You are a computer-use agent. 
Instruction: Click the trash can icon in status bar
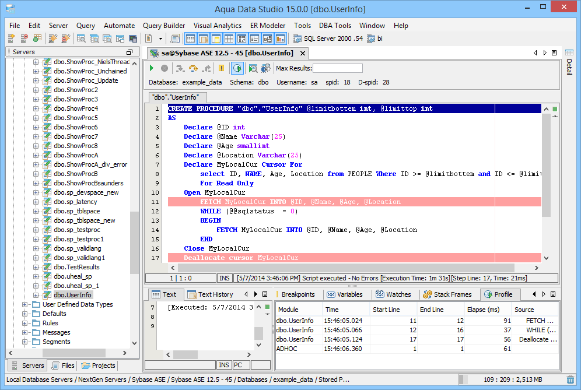(x=570, y=380)
